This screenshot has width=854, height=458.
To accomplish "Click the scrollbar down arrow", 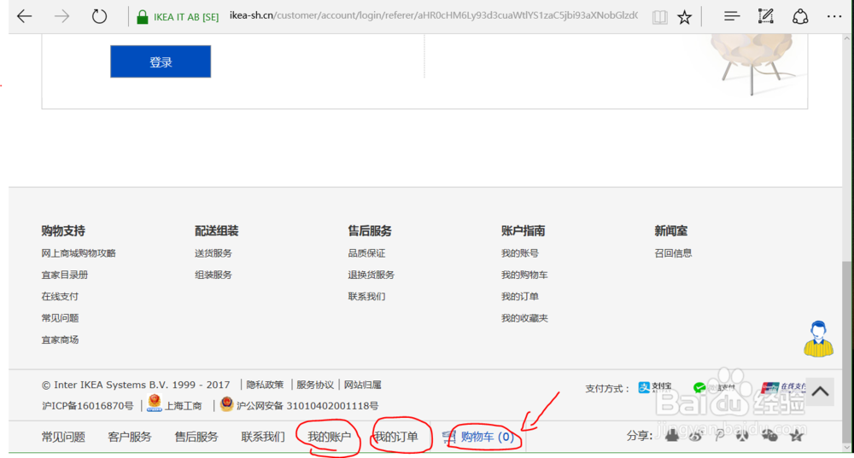I will [847, 448].
